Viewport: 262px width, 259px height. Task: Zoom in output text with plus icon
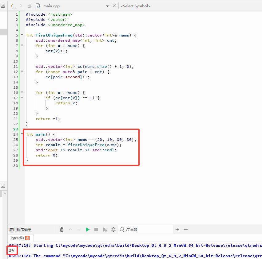(177, 230)
